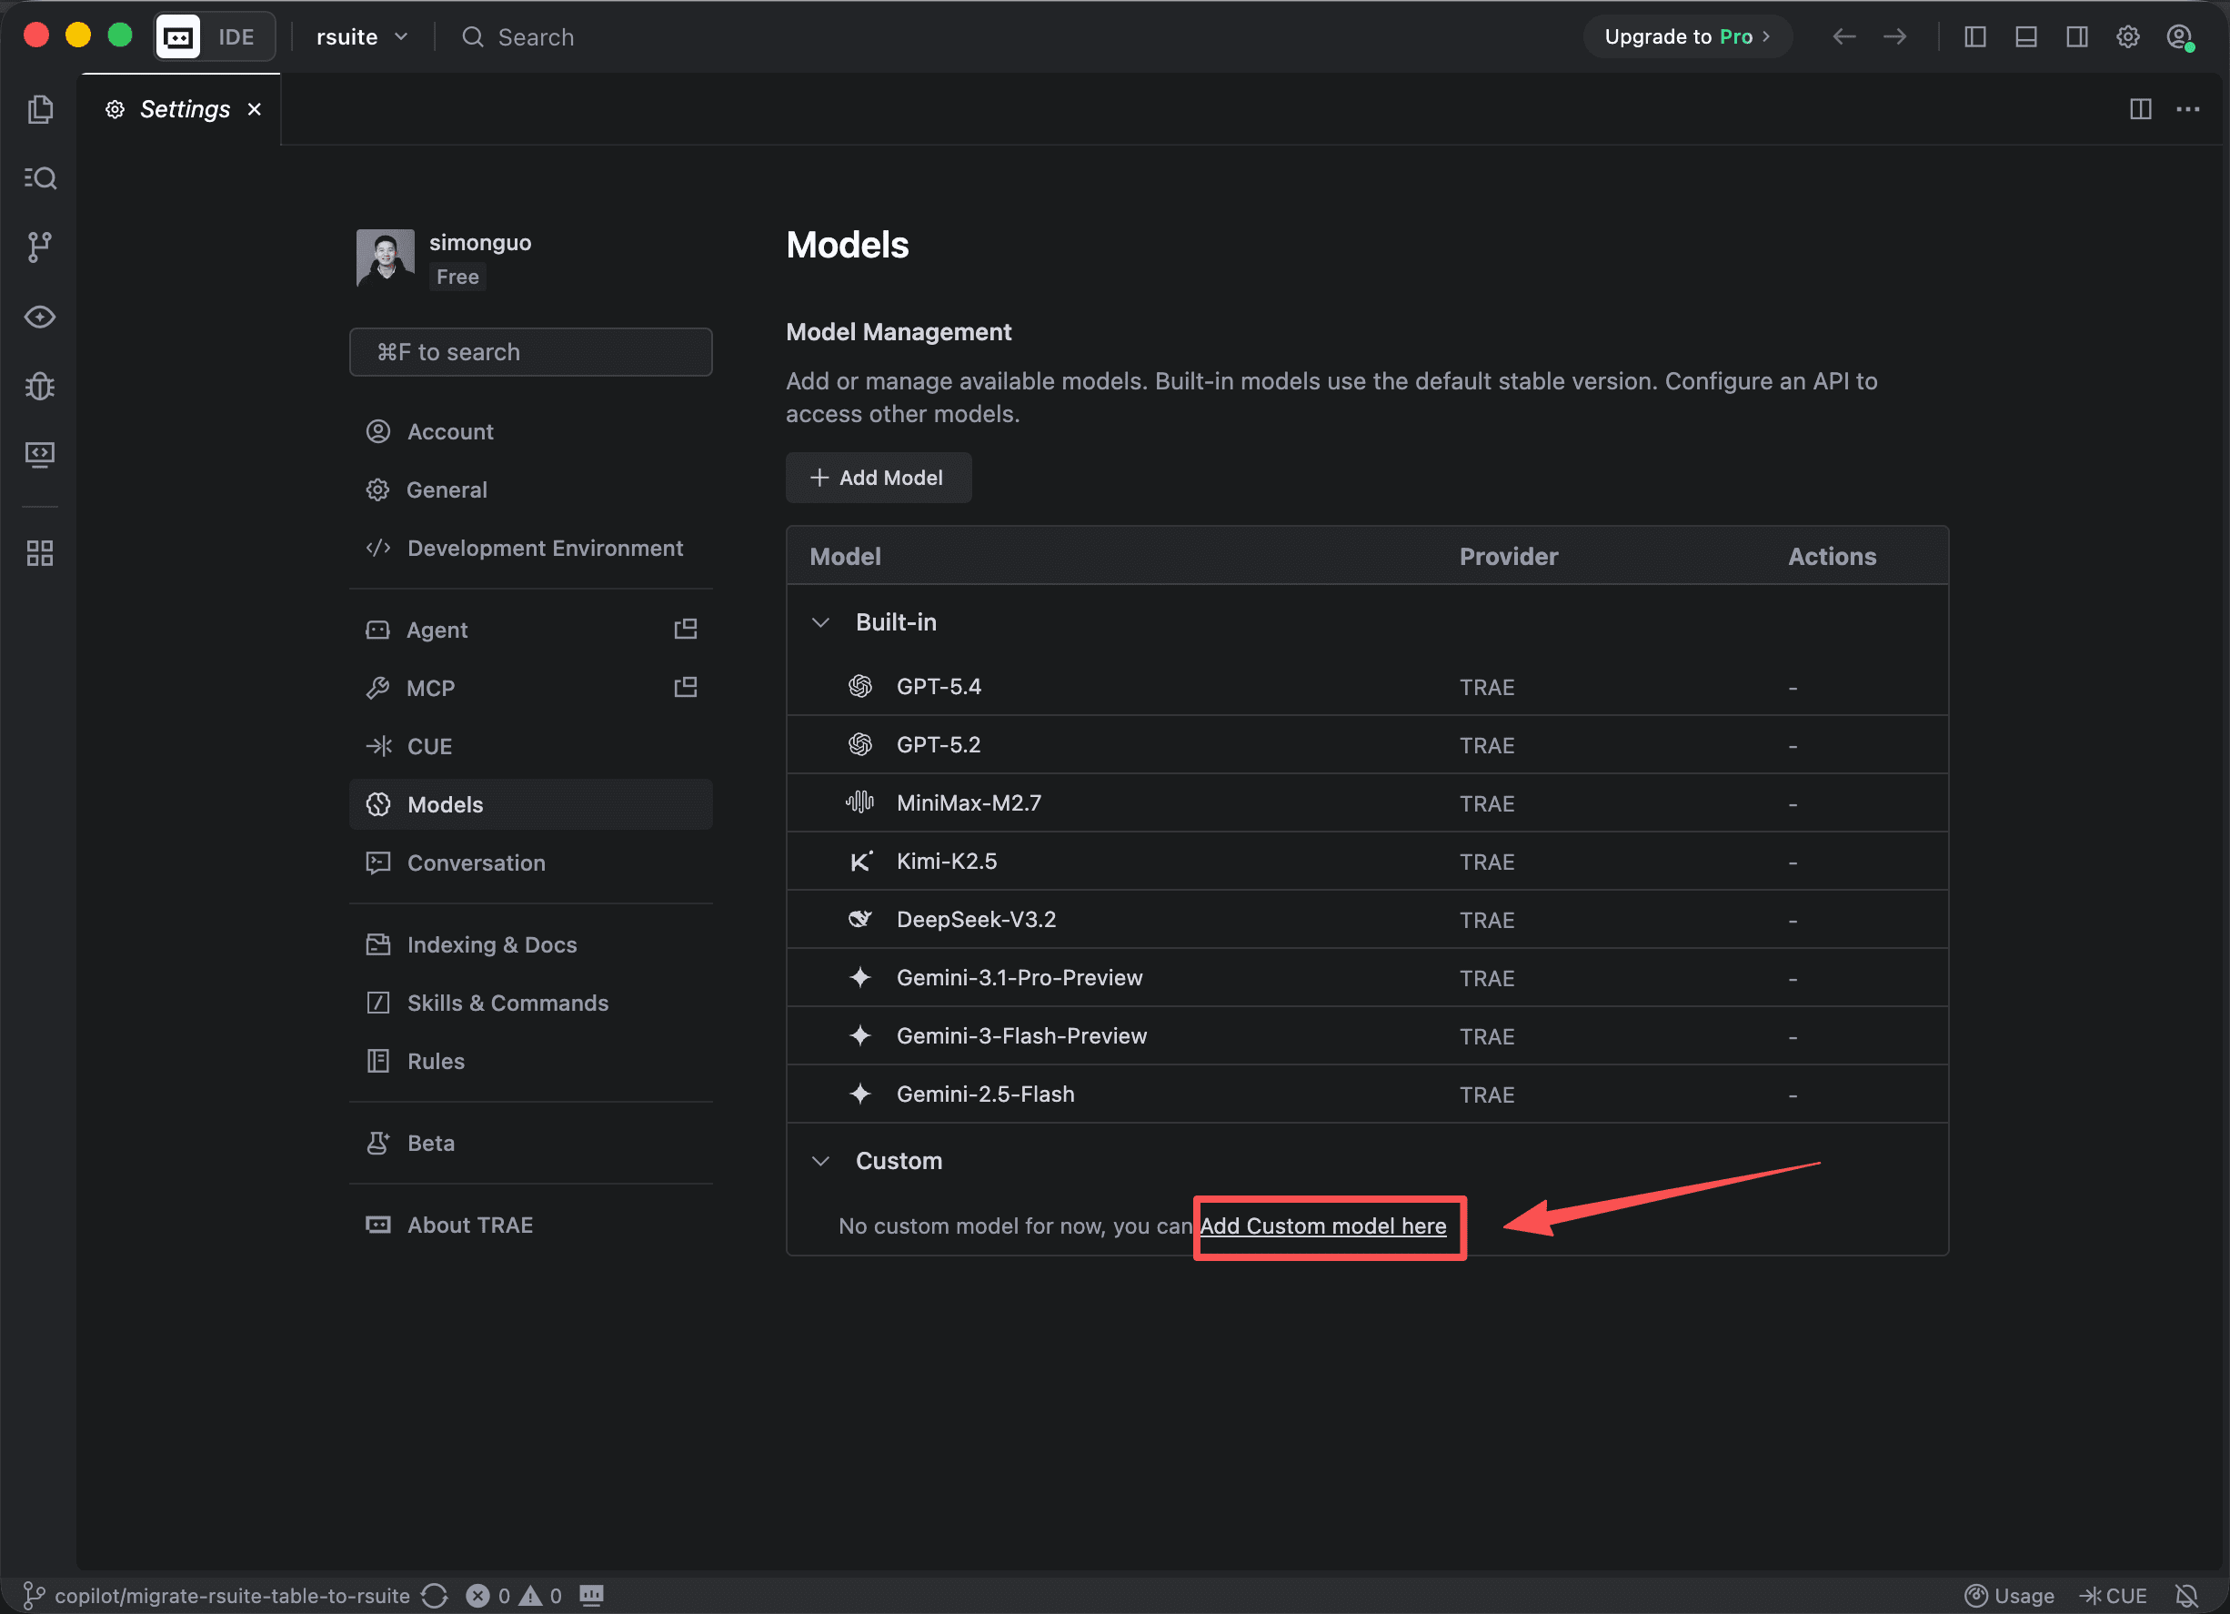Select the Gemini-2.5-Flash model row
2230x1614 pixels.
[1367, 1094]
